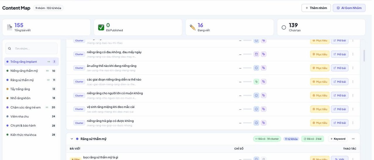Click link icon beside 'Chăm sóc răng trẻ em'
Image resolution: width=374 pixels, height=160 pixels.
(x=47, y=107)
